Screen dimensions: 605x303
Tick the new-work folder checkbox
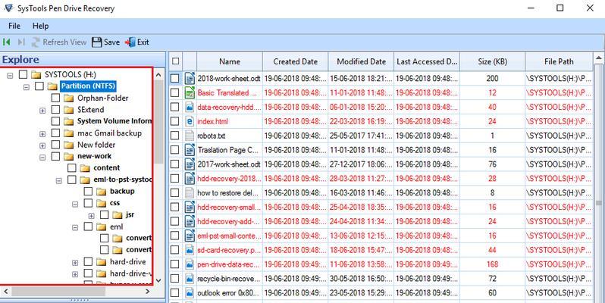pos(55,156)
